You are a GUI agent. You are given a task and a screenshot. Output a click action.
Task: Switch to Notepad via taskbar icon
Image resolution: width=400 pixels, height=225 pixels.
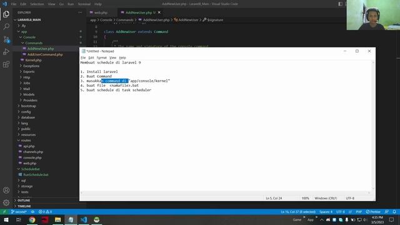(x=71, y=219)
